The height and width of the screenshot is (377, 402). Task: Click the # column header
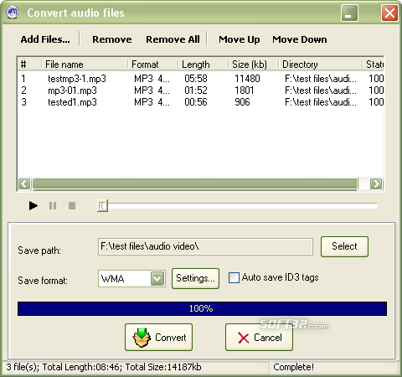pos(29,65)
